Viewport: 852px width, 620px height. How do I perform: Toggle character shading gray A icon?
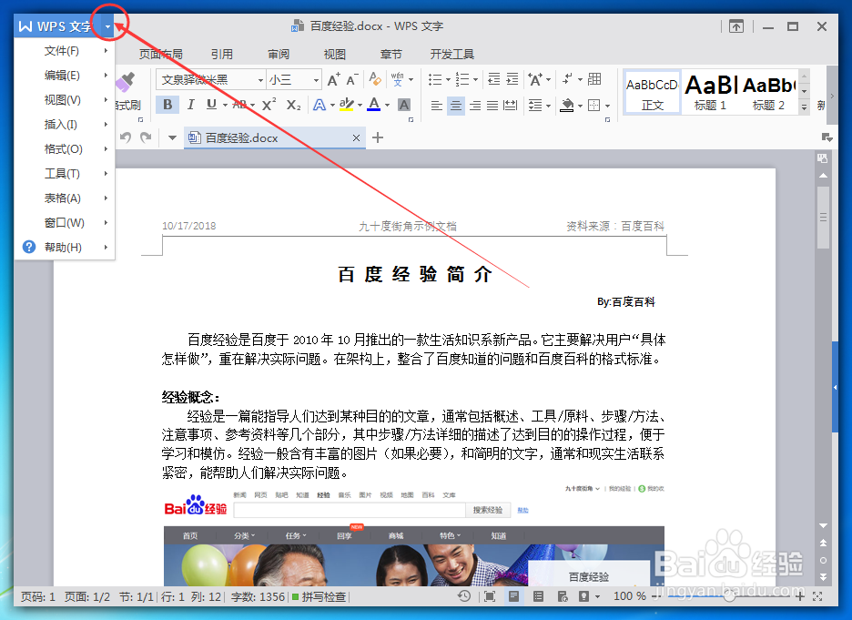point(404,105)
